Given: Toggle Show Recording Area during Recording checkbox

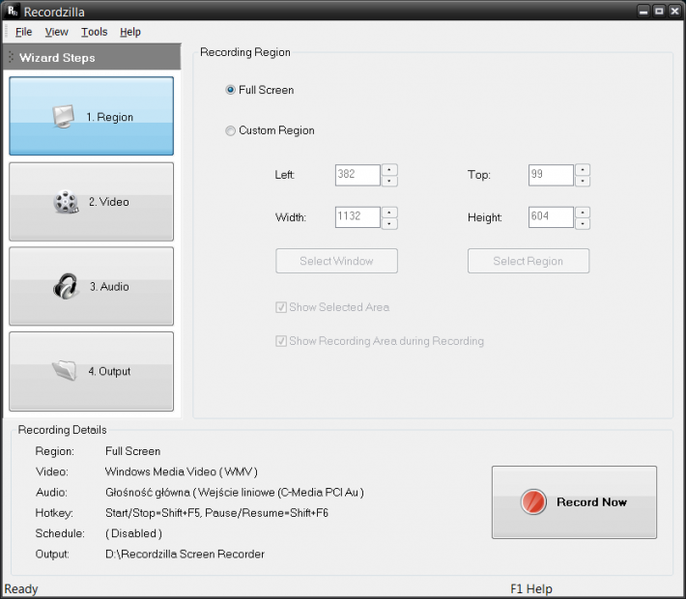Looking at the screenshot, I should [281, 341].
